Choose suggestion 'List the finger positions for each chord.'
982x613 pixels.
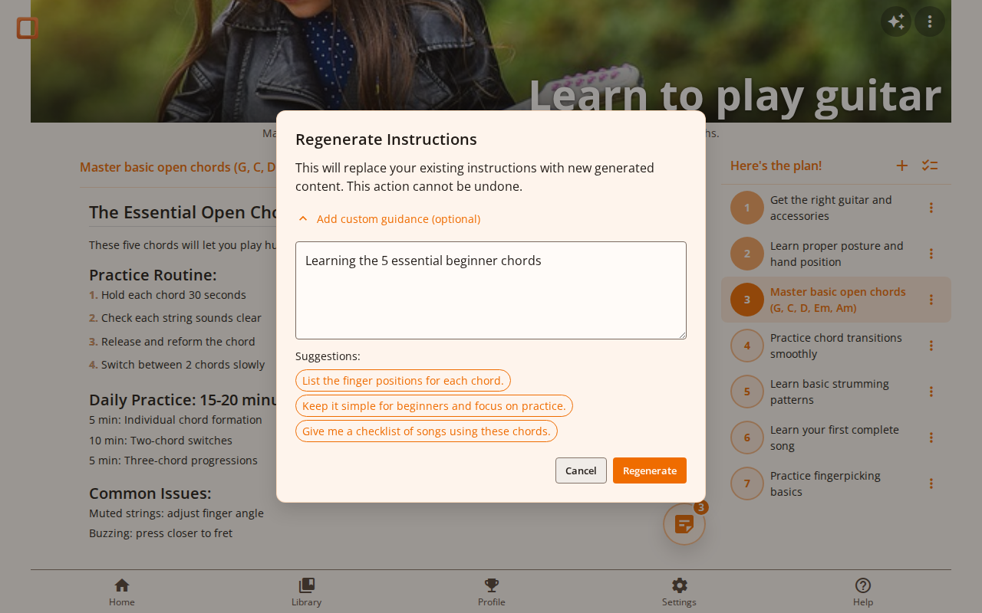click(403, 381)
